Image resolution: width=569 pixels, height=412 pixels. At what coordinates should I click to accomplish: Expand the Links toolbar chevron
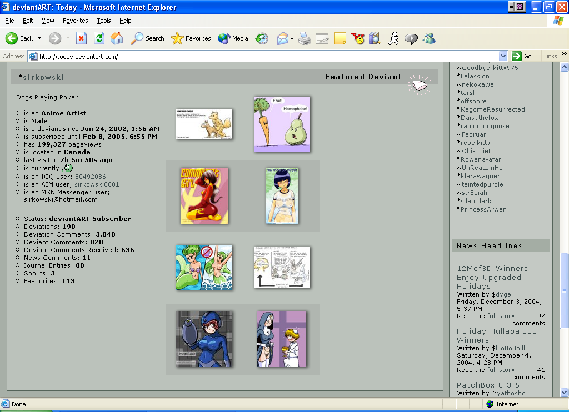point(565,54)
